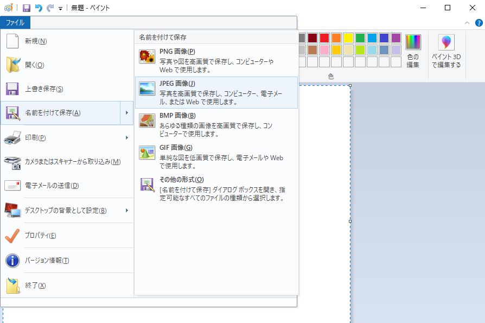The width and height of the screenshot is (485, 323).
Task: Pick the brown color swatch
Action: coord(312,50)
